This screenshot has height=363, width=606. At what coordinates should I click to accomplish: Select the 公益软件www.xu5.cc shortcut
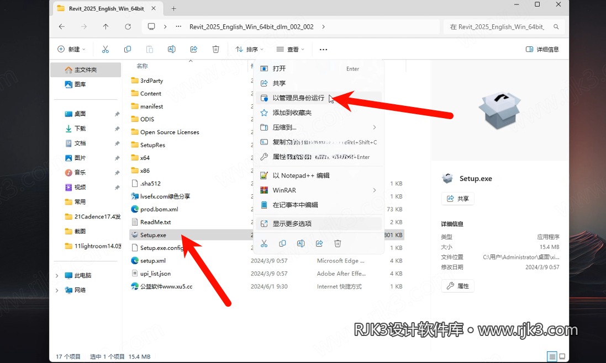161,287
